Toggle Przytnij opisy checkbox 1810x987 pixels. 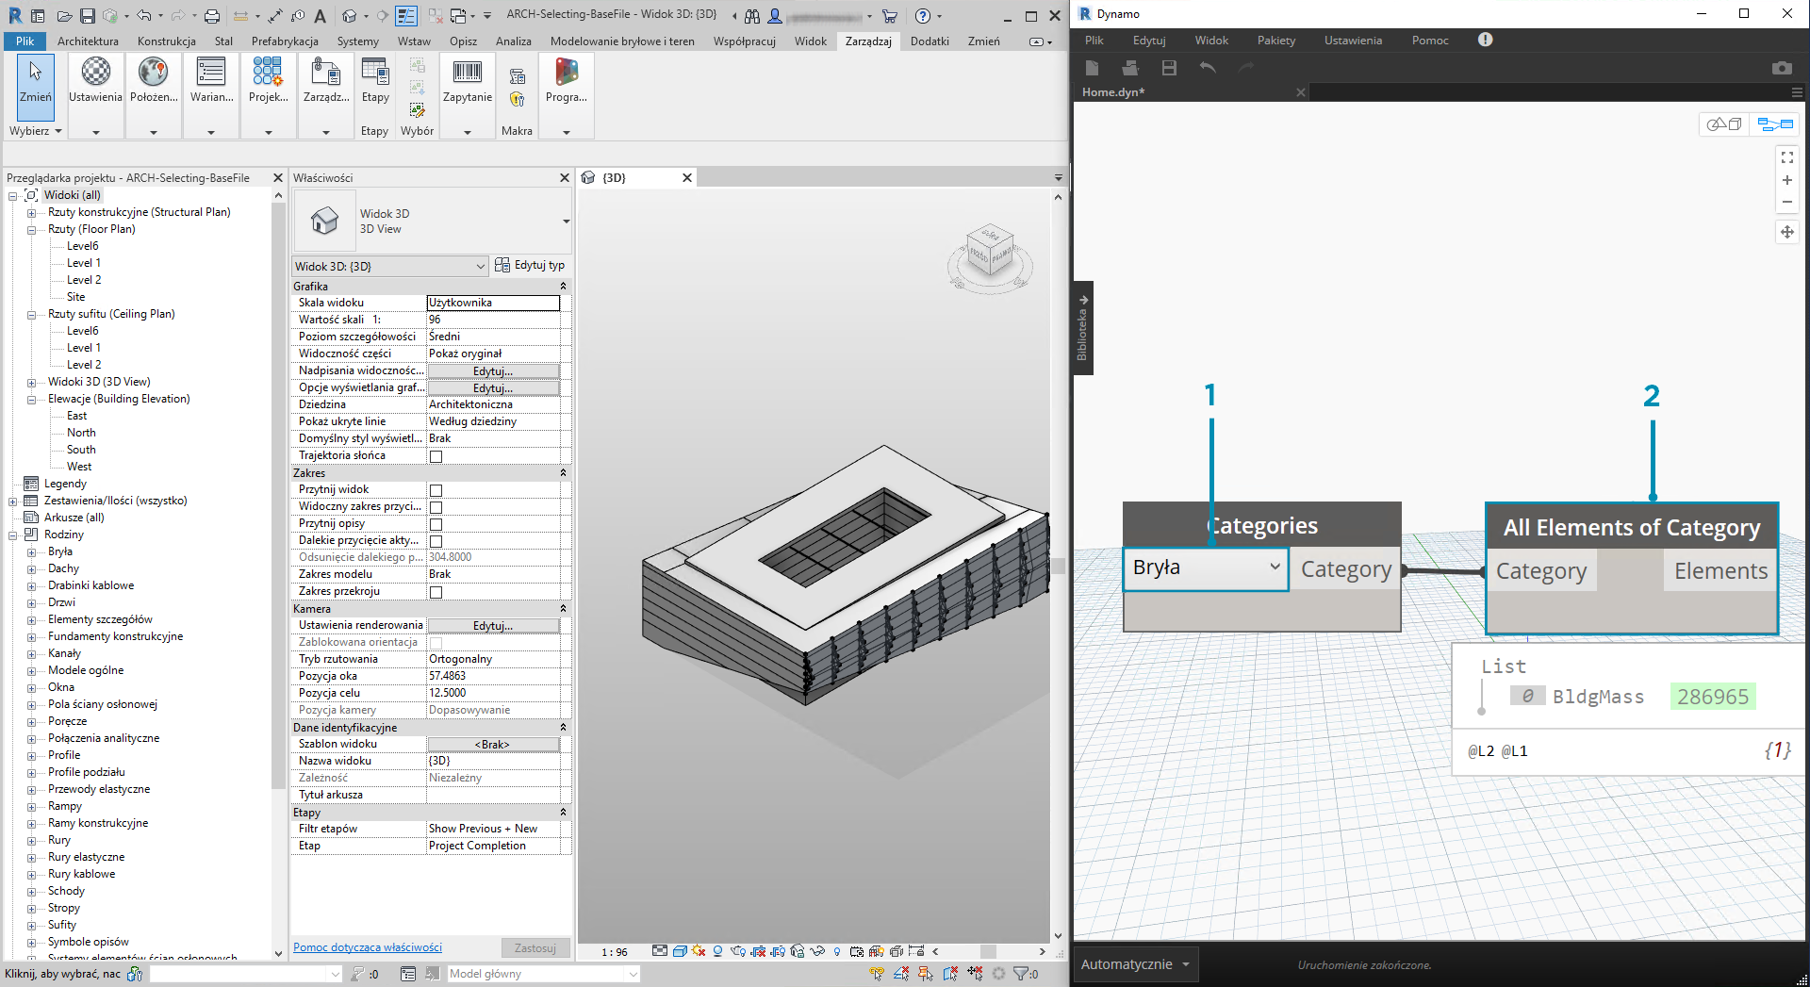tap(436, 524)
